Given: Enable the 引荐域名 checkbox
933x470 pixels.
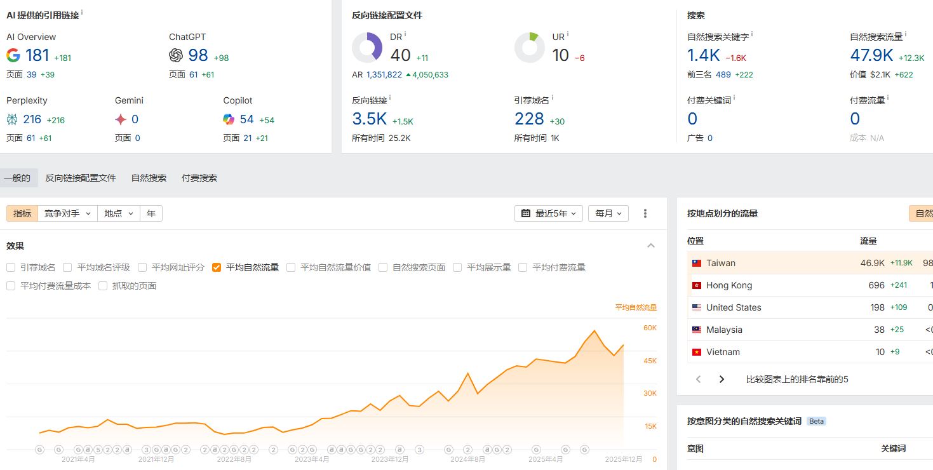Looking at the screenshot, I should click(x=10, y=267).
